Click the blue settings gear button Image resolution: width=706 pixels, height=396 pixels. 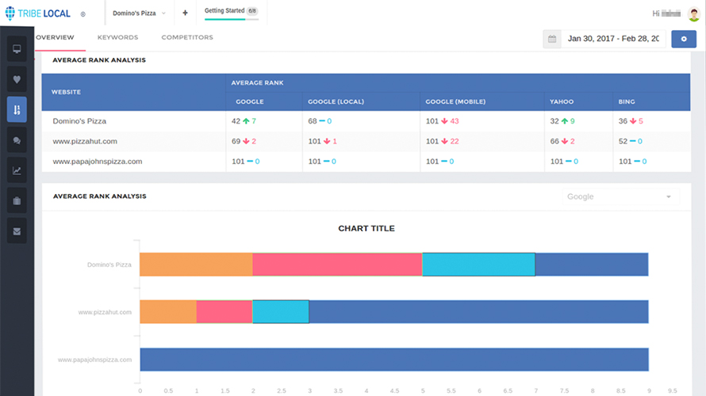[x=684, y=39]
